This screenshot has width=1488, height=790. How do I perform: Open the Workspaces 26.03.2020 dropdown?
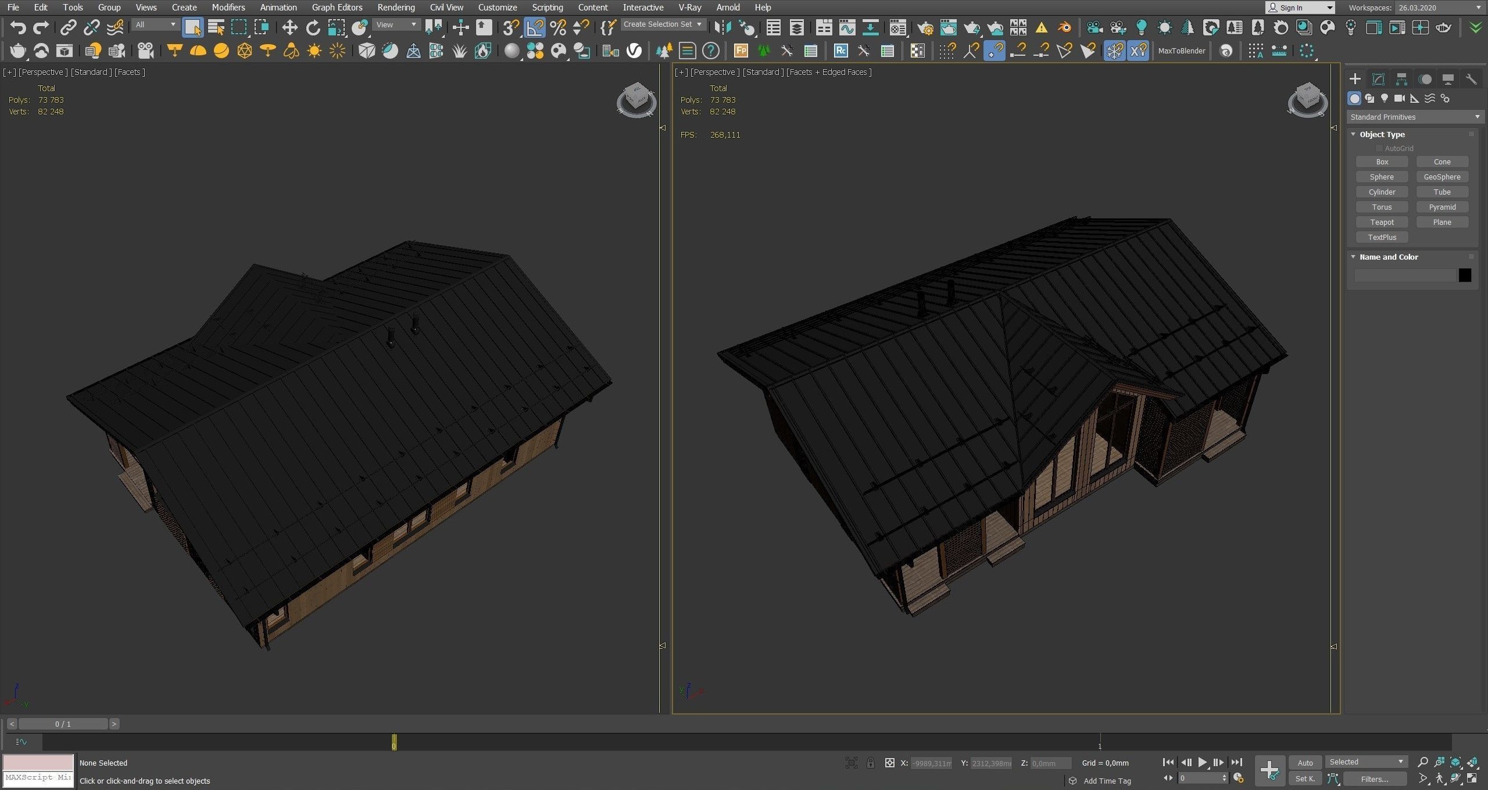(1439, 8)
